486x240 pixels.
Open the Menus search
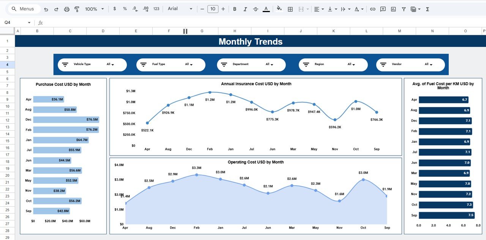point(24,9)
